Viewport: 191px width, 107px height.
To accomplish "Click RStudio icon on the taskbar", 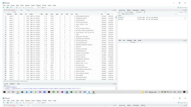I will pos(89,92).
